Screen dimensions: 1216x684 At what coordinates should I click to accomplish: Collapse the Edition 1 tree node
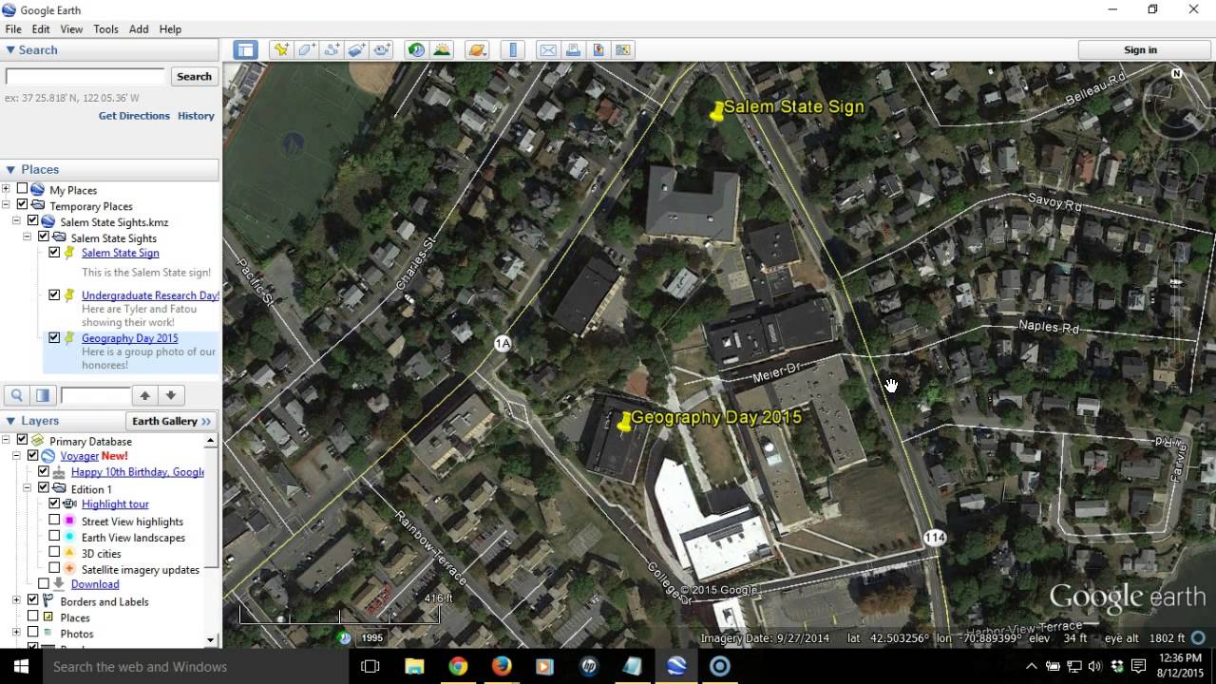point(28,489)
